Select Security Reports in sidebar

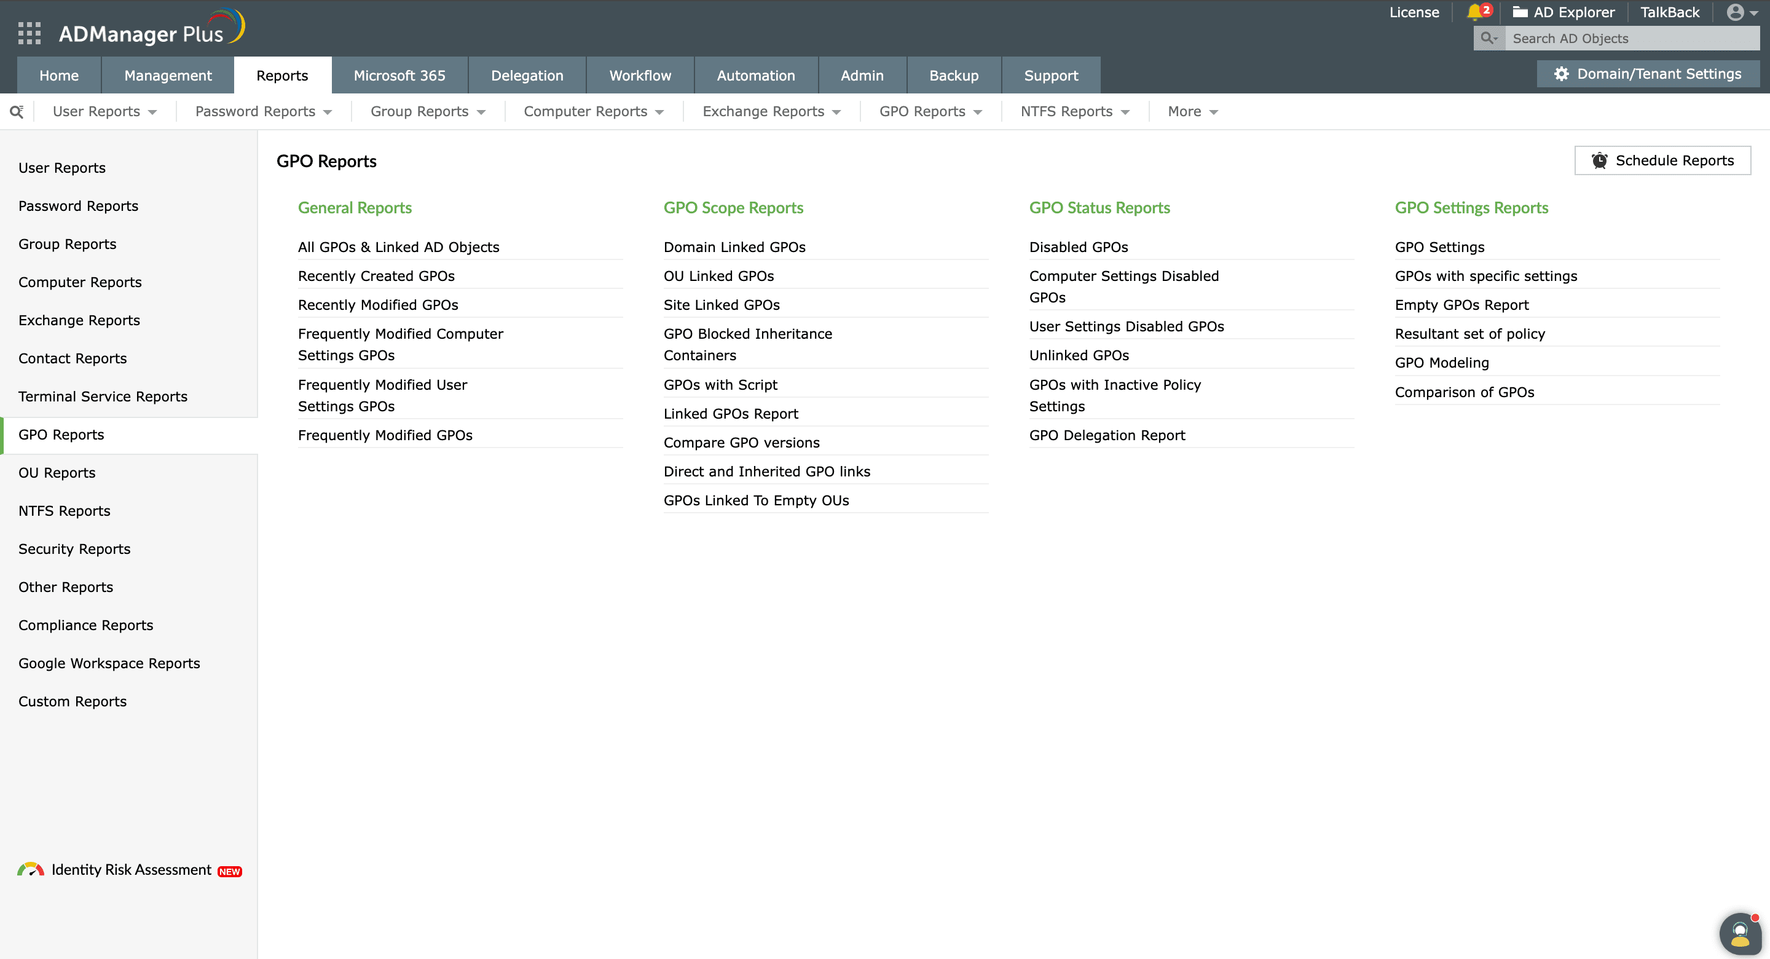click(x=74, y=548)
